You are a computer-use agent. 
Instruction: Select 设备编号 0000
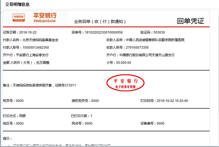click(x=152, y=123)
